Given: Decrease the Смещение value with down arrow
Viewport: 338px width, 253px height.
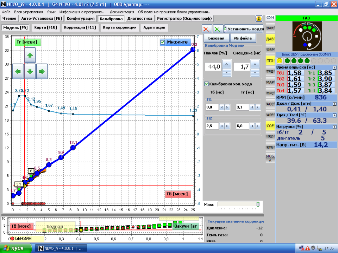Looking at the screenshot, I should (256, 72).
